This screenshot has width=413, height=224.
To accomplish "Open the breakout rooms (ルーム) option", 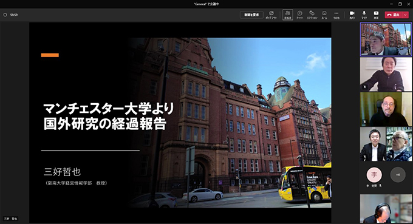I will [324, 15].
